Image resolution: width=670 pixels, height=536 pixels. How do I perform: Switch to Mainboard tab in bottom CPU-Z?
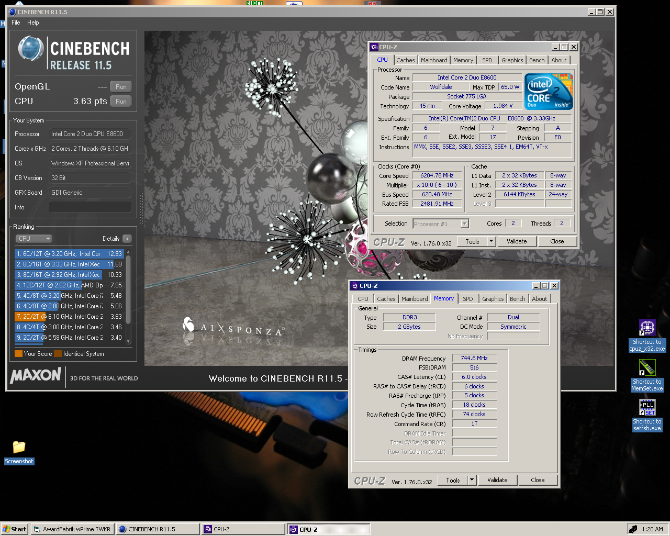415,299
